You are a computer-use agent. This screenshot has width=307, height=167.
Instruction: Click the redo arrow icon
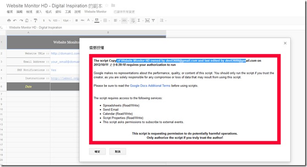(x=21, y=20)
